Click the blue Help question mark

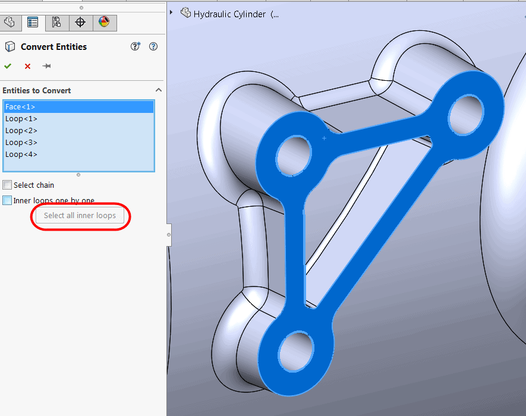click(x=153, y=47)
